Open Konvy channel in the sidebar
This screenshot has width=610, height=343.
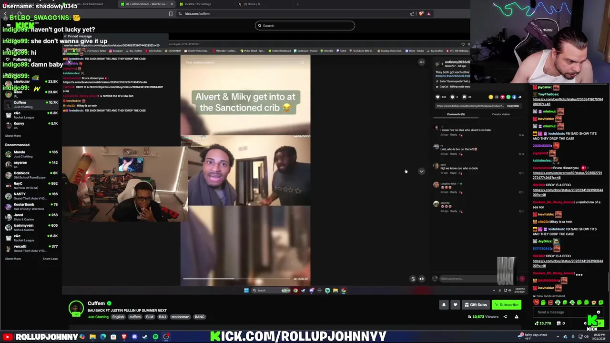pyautogui.click(x=31, y=125)
